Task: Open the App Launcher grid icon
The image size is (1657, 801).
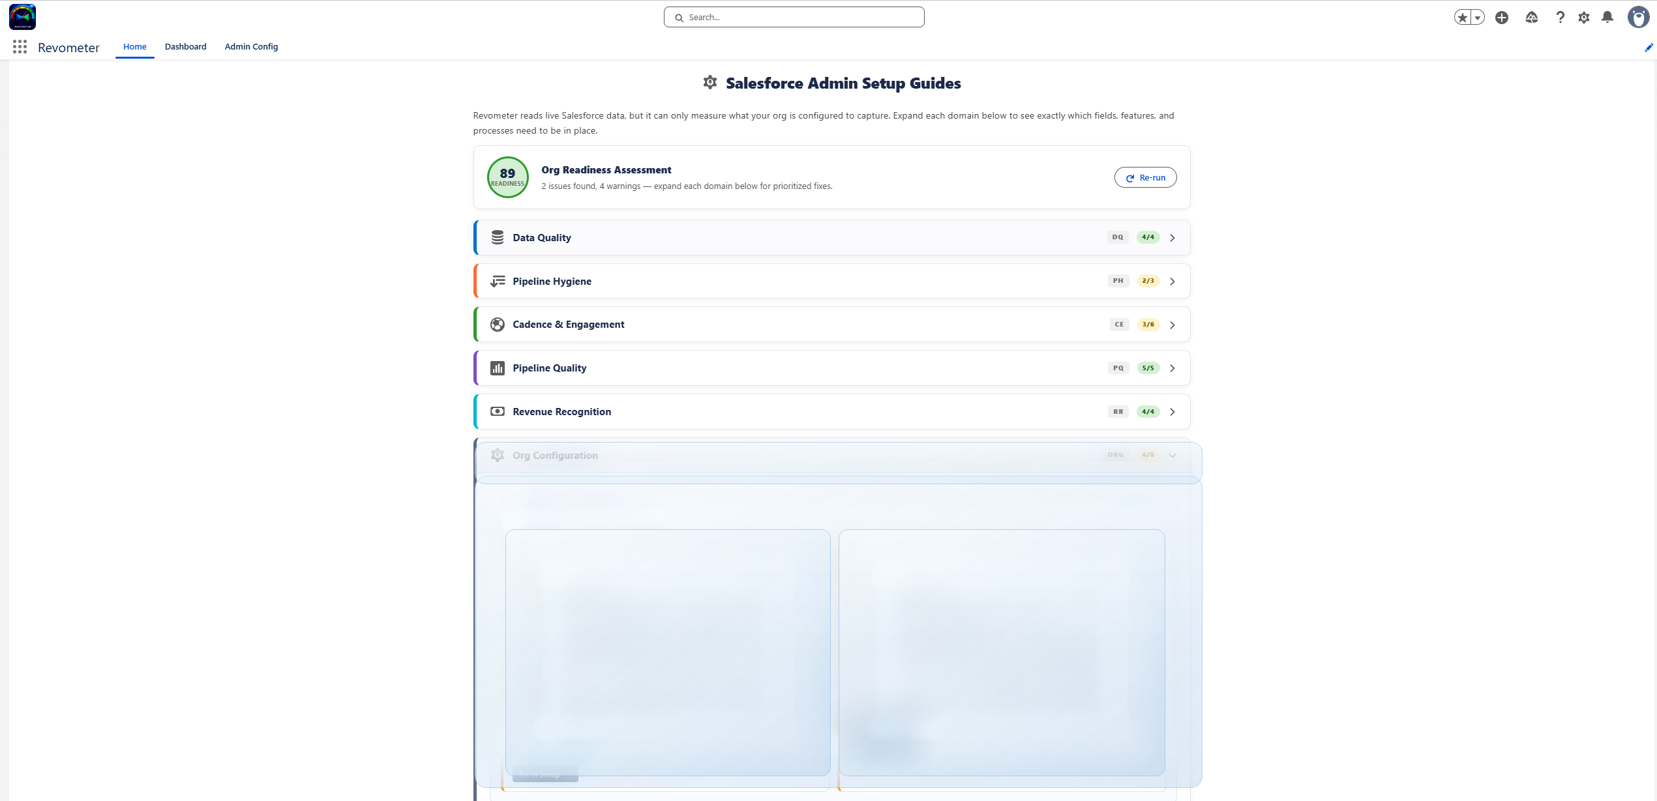Action: pyautogui.click(x=20, y=47)
